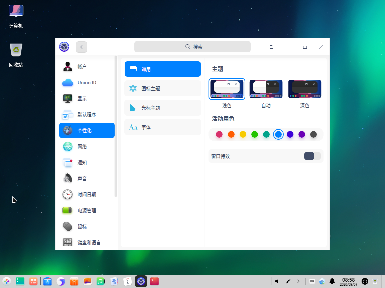
Task: Open the 默认程序 default programs settings
Action: 87,114
